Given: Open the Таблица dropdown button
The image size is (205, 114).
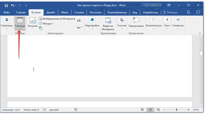Looking at the screenshot, I should (x=20, y=24).
